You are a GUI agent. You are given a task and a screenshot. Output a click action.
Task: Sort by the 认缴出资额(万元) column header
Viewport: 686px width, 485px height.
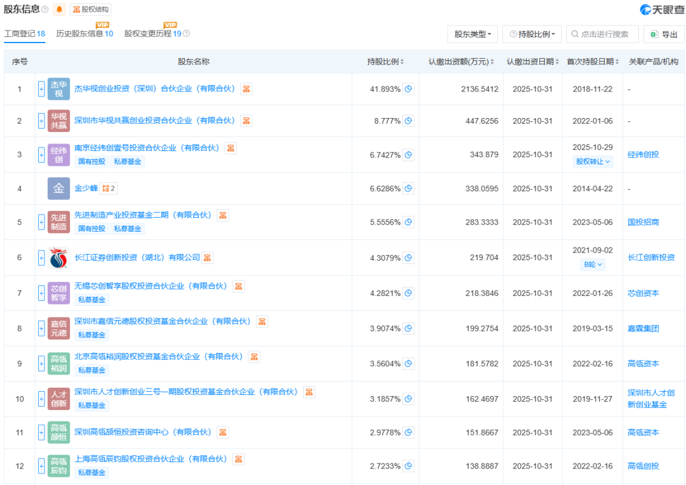461,62
